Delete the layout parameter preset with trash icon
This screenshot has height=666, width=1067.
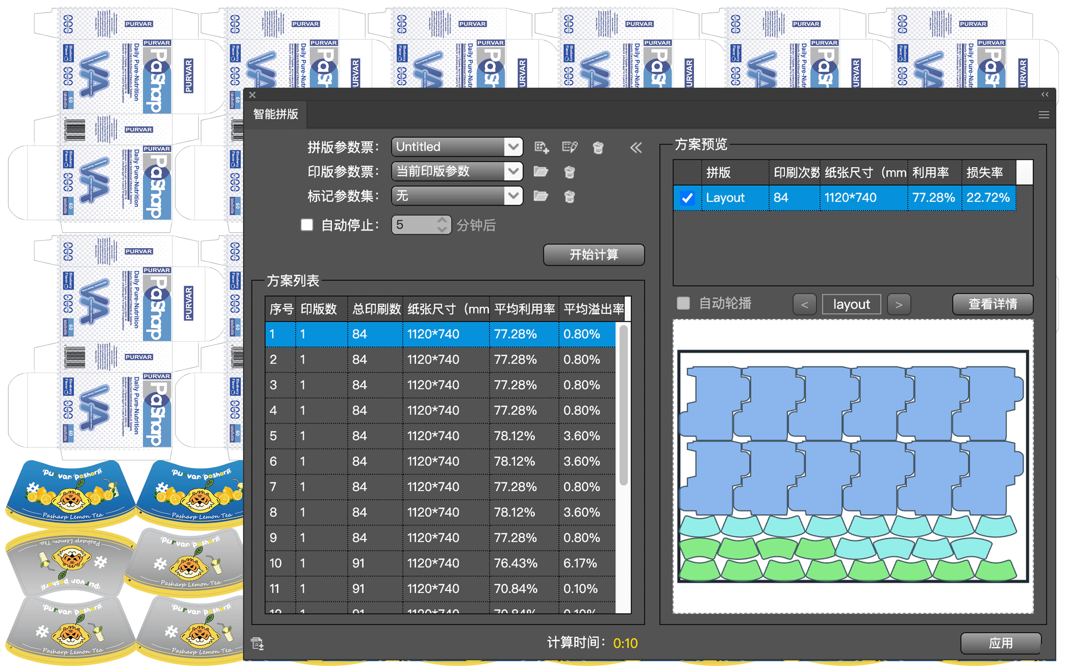tap(598, 147)
